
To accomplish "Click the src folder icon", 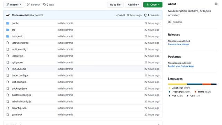I will [x=8, y=30].
